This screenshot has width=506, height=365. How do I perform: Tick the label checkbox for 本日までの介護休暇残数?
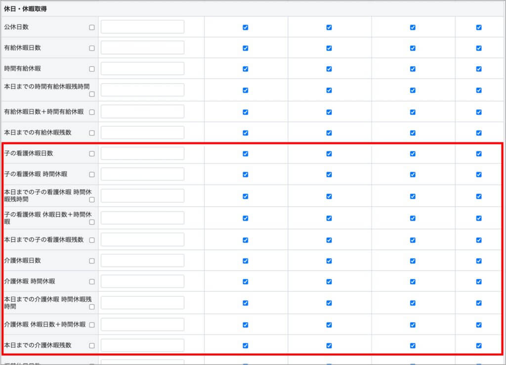click(91, 345)
